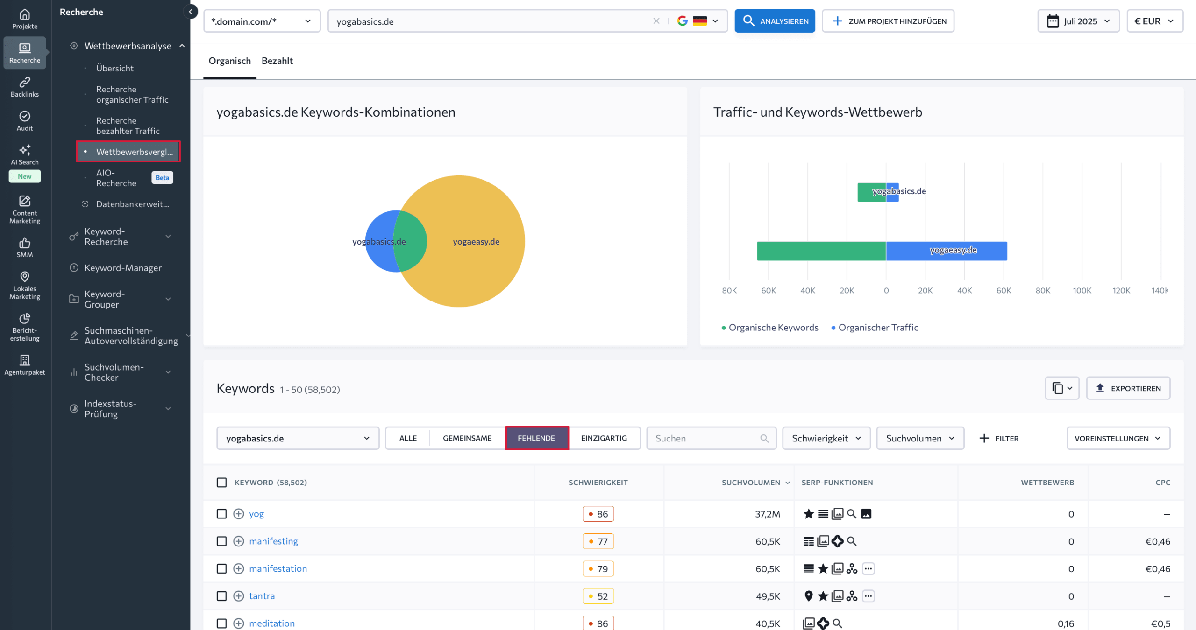
Task: Open Content Marketing section
Action: [25, 210]
